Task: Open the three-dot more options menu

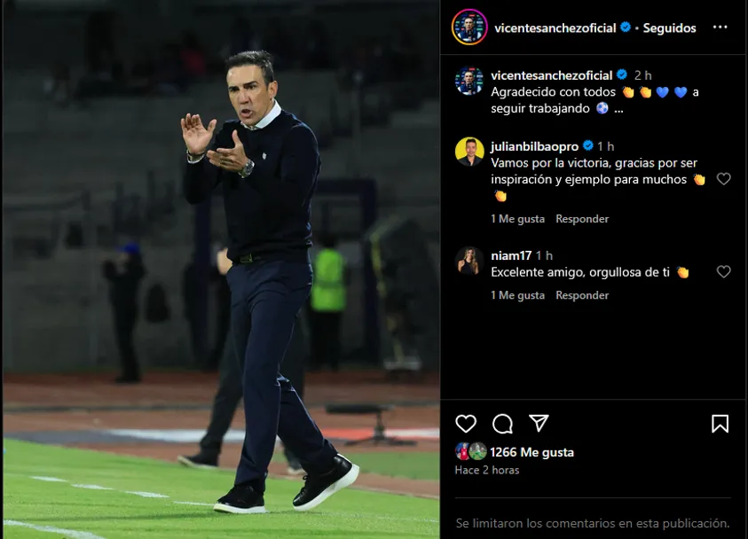Action: click(x=720, y=27)
